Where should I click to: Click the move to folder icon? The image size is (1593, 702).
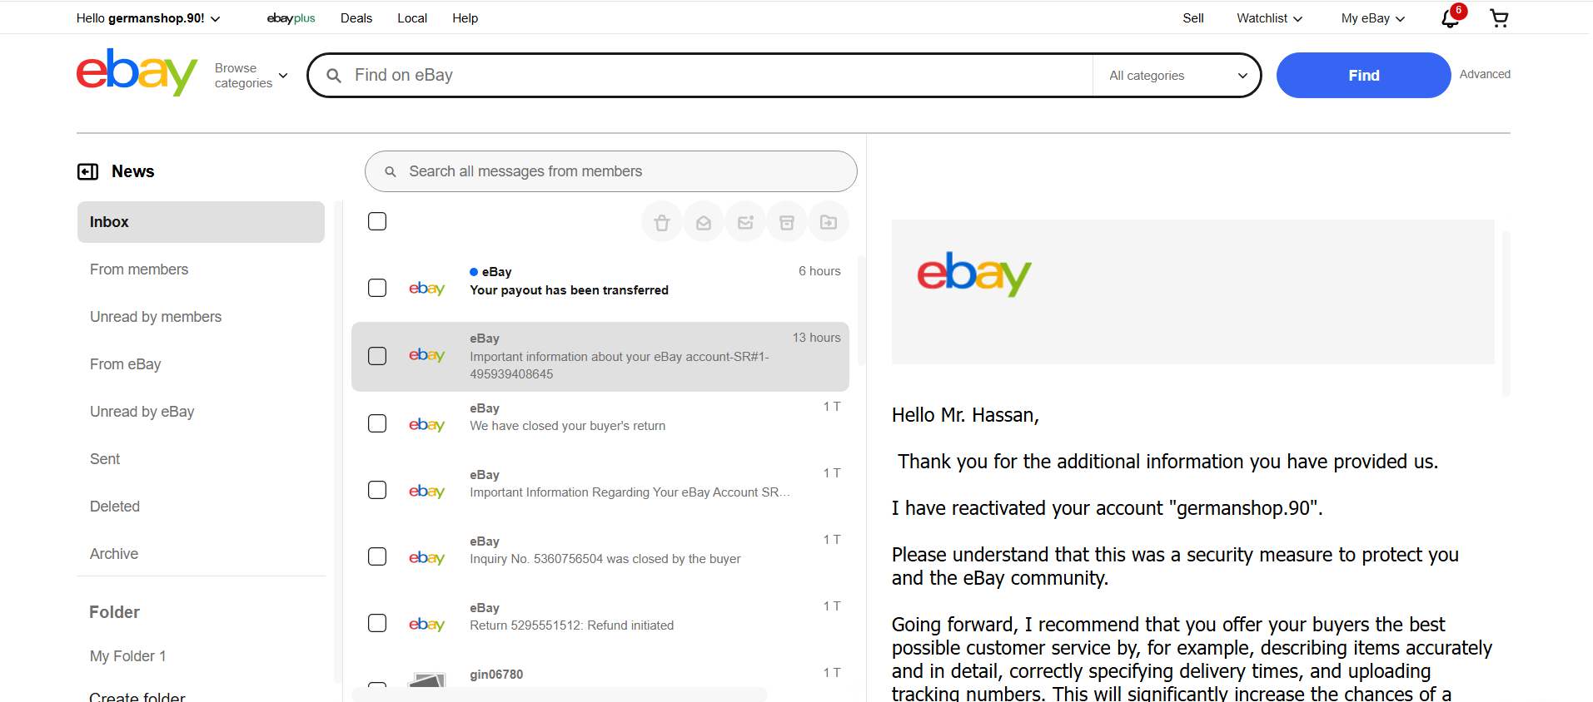coord(829,222)
